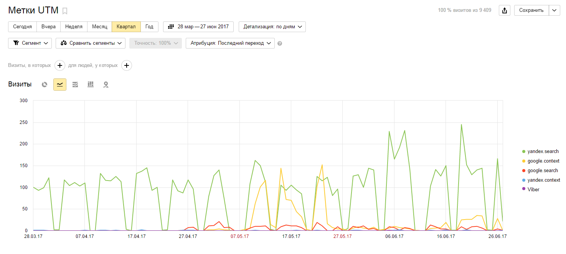Save report with Сохранить button
The image size is (566, 254).
pyautogui.click(x=531, y=10)
